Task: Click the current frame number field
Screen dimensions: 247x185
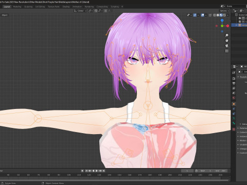Action: (x=187, y=171)
